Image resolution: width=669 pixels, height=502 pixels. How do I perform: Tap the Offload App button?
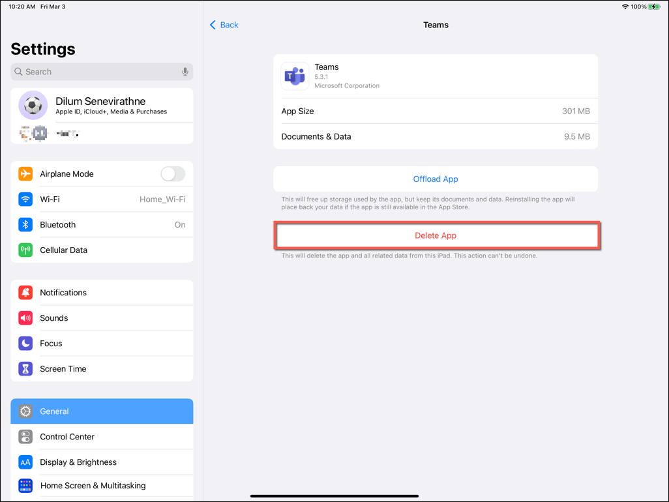[x=436, y=179]
